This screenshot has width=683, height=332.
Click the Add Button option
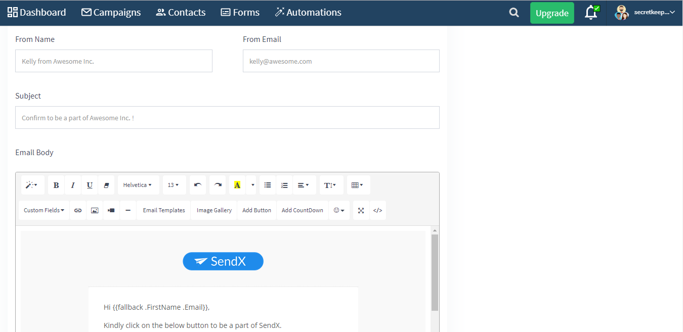(257, 210)
